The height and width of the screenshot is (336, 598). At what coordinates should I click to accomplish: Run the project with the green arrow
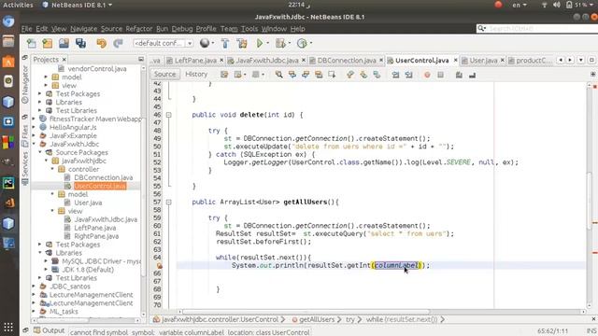coord(260,43)
